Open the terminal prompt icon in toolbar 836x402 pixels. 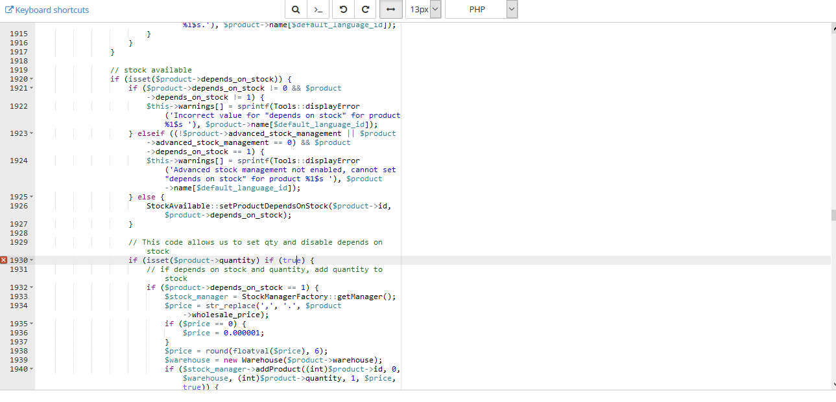pos(317,10)
